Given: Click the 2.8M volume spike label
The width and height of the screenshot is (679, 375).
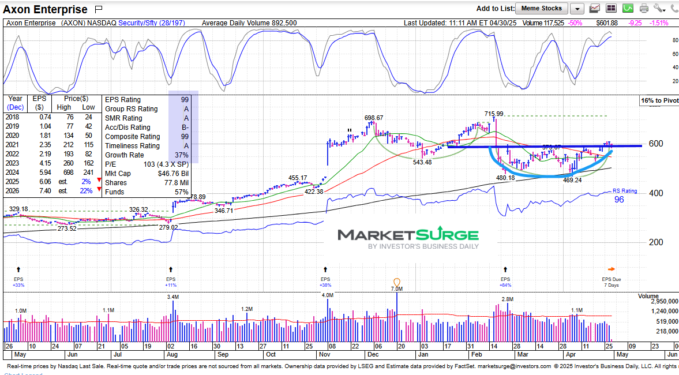Looking at the screenshot, I should (508, 299).
